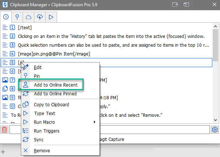Close the Clipboard Manager window
Viewport: 220px width, 157px height.
pos(215,4)
